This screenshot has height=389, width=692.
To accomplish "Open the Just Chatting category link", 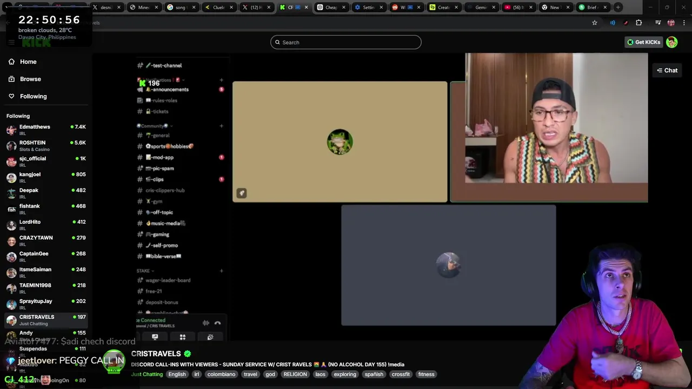I will pyautogui.click(x=147, y=374).
